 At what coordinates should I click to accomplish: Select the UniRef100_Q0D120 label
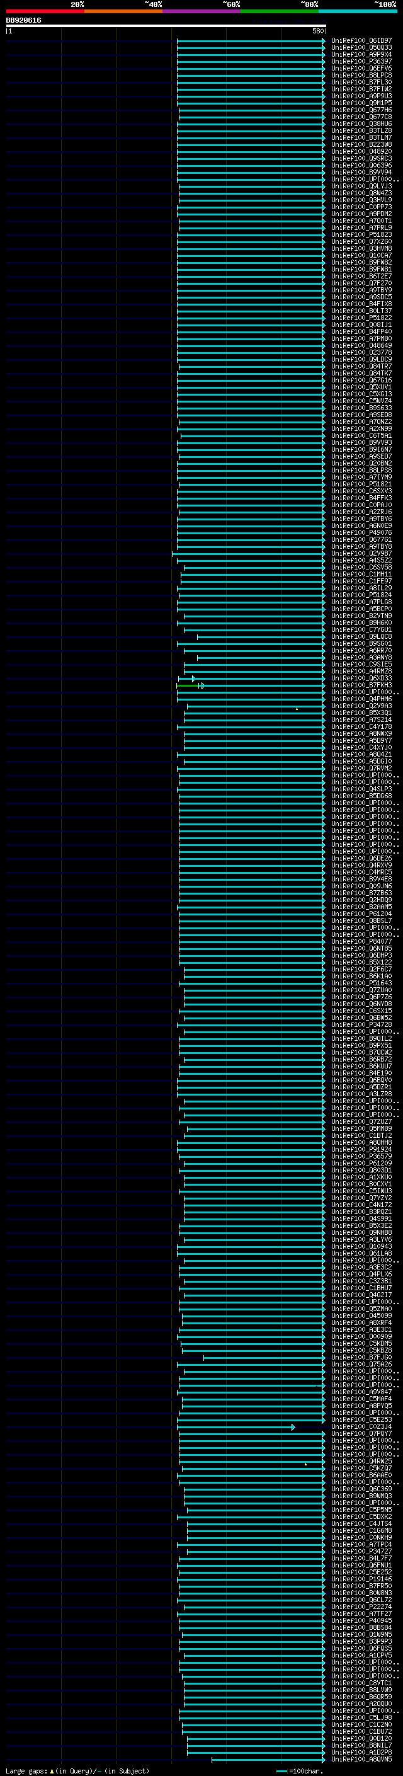pyautogui.click(x=361, y=1738)
